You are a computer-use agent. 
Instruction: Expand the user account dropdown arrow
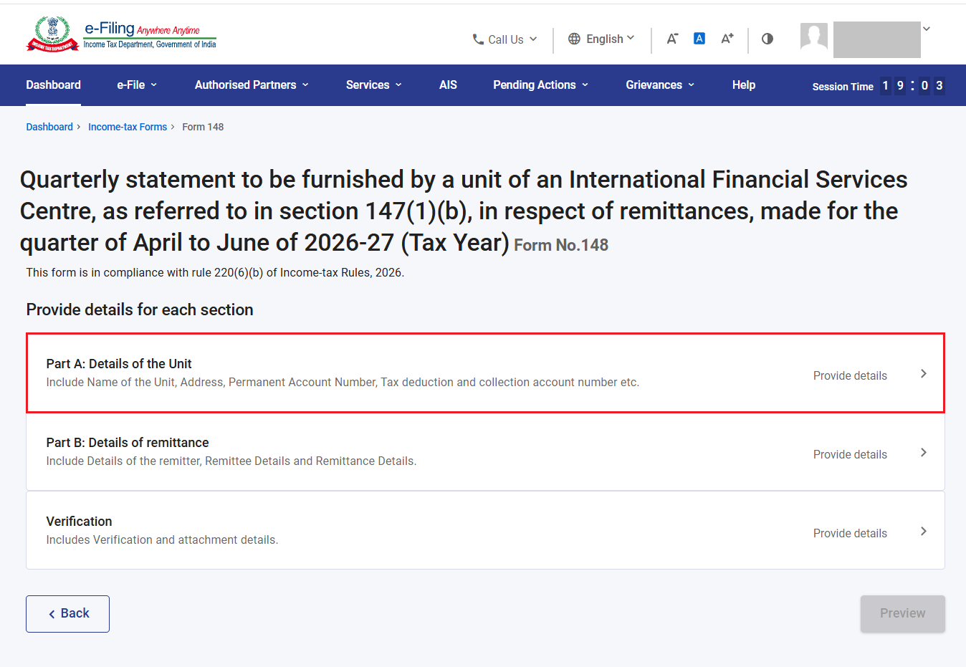coord(927,29)
